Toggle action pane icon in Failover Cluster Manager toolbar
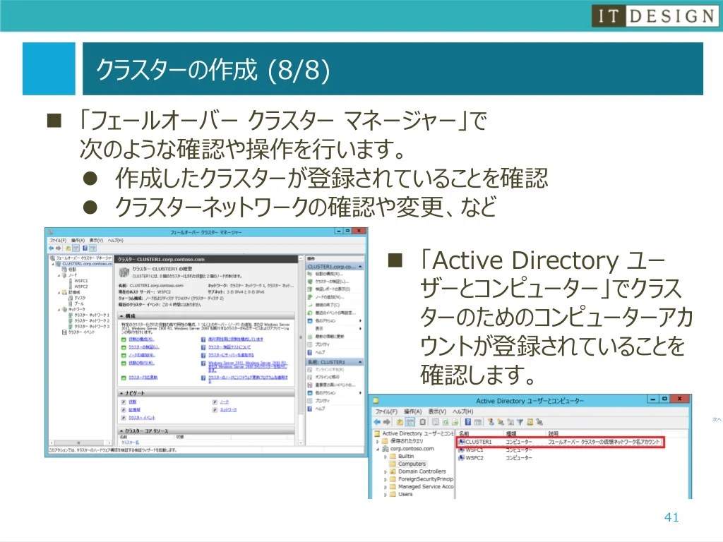The image size is (723, 542). point(92,248)
